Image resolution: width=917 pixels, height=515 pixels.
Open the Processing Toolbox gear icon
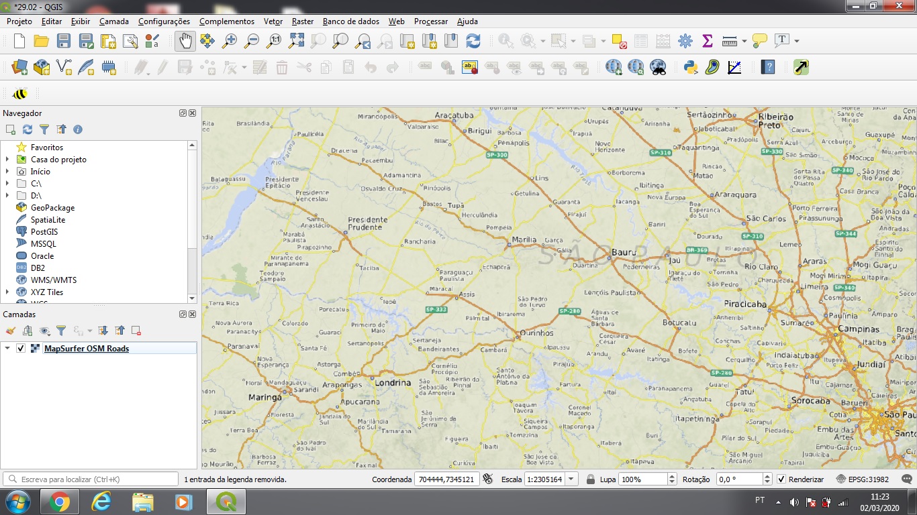click(685, 41)
